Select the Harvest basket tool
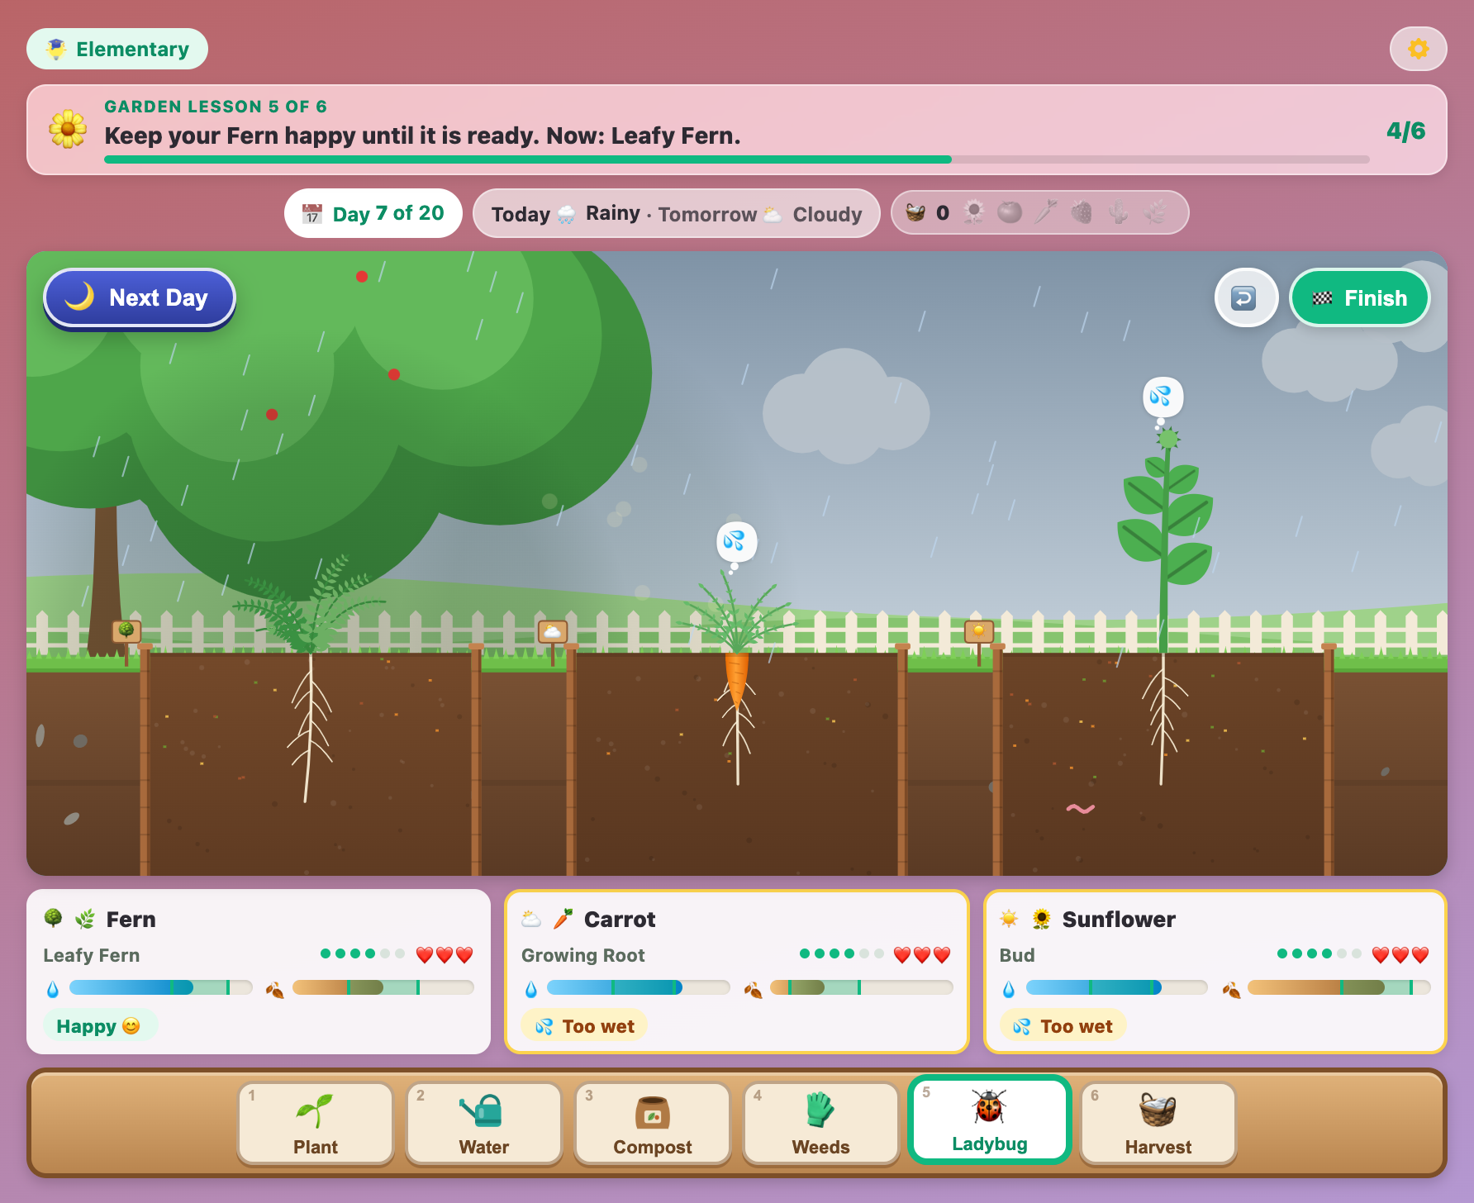 1158,1124
